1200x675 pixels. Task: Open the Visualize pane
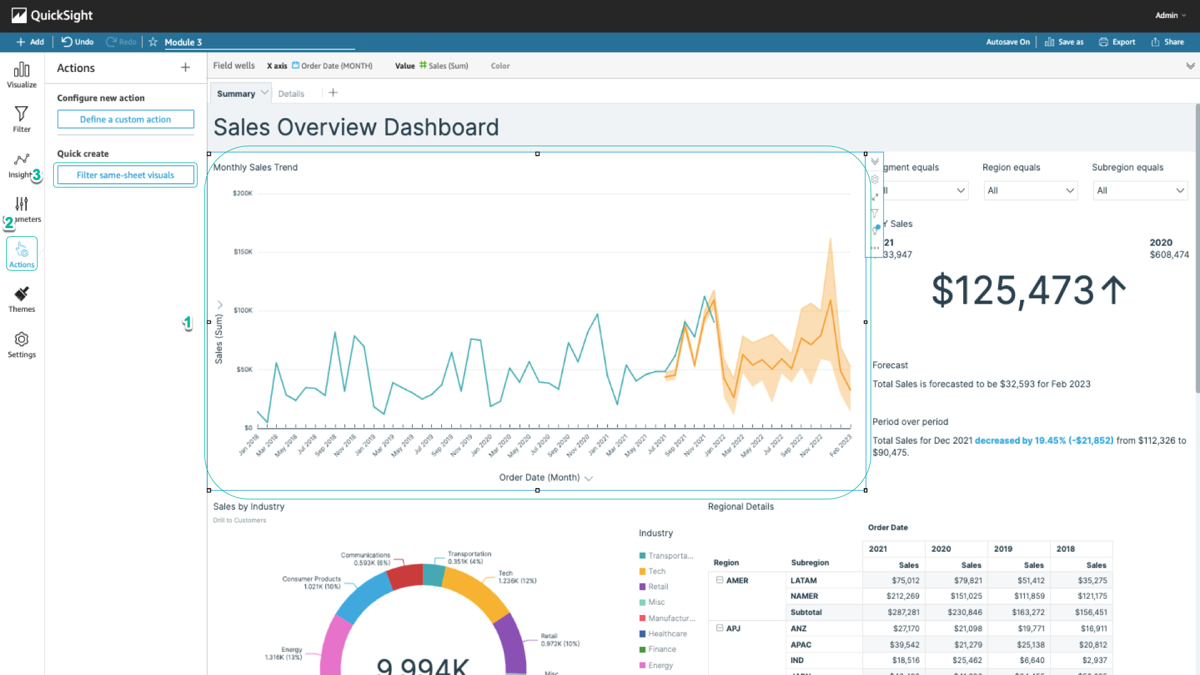click(x=22, y=75)
